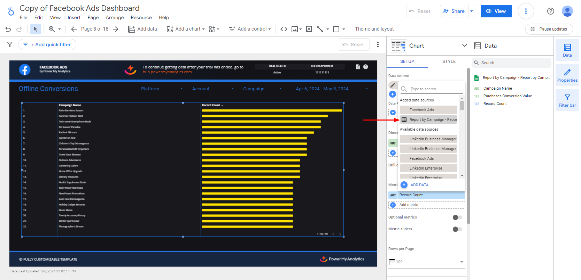Click the help question mark icon
The width and height of the screenshot is (581, 280).
[550, 11]
